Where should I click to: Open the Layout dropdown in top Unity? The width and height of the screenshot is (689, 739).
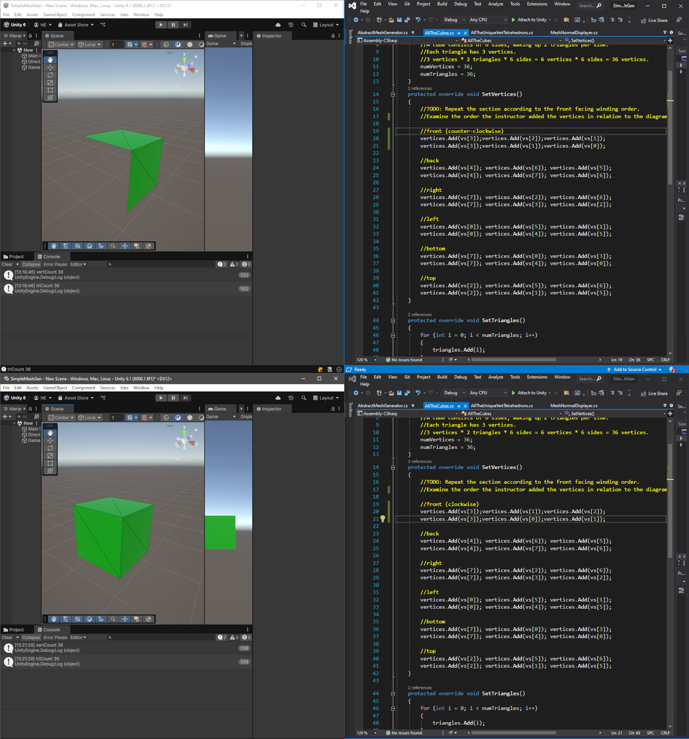326,25
